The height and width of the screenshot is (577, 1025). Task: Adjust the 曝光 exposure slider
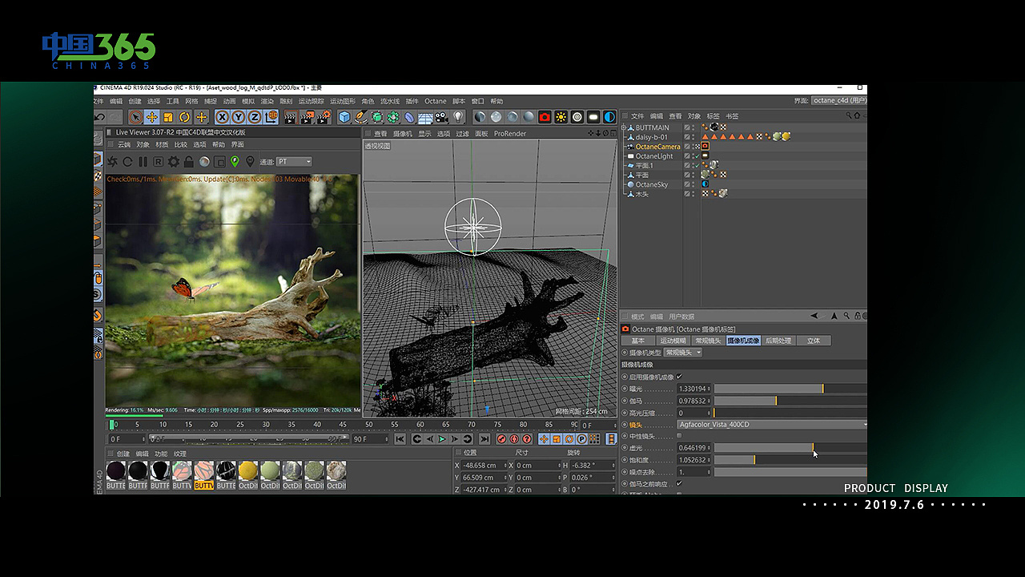[790, 389]
